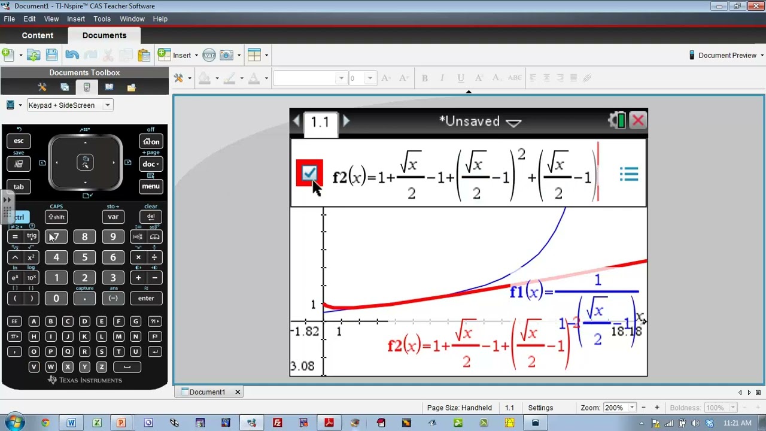
Task: Open the File menu
Action: (x=10, y=19)
